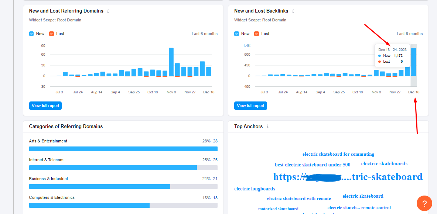This screenshot has width=437, height=214.
Task: Click View full report under Backlinks chart
Action: [250, 106]
